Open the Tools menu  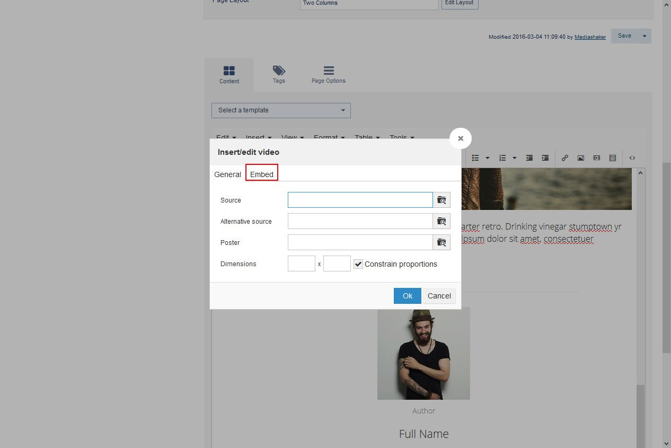pos(402,137)
